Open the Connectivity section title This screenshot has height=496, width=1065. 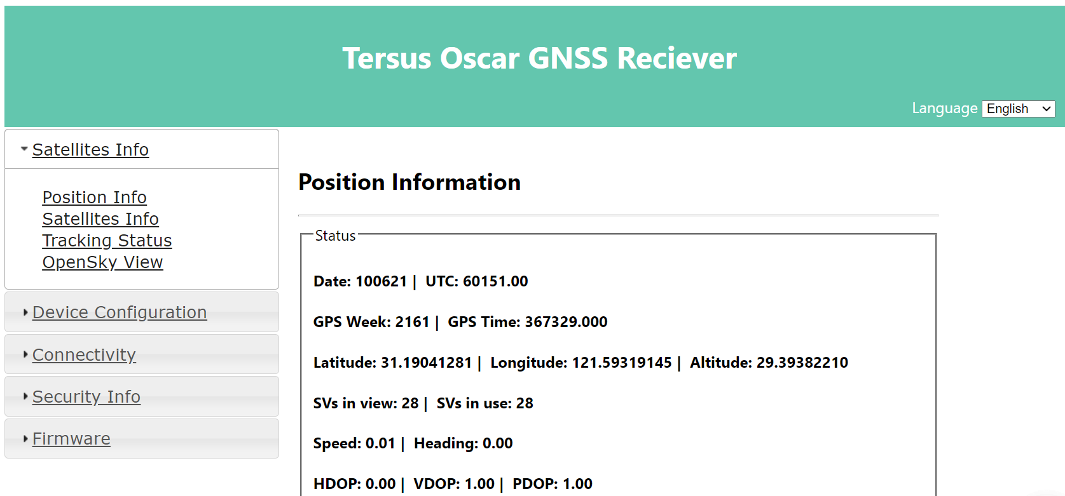[84, 355]
